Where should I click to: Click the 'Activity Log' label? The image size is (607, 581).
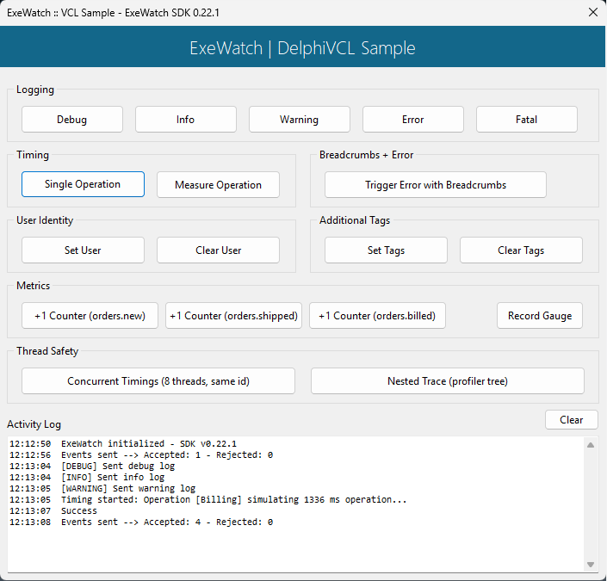[34, 424]
